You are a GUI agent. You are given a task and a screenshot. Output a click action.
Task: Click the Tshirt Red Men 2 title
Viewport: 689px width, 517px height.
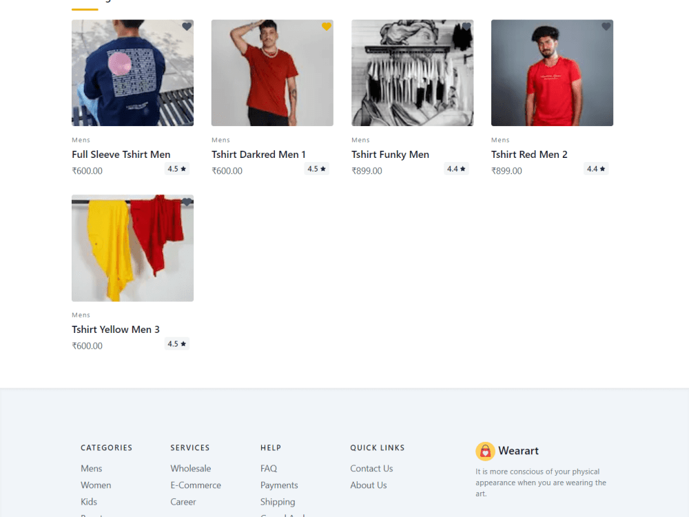[x=529, y=154]
